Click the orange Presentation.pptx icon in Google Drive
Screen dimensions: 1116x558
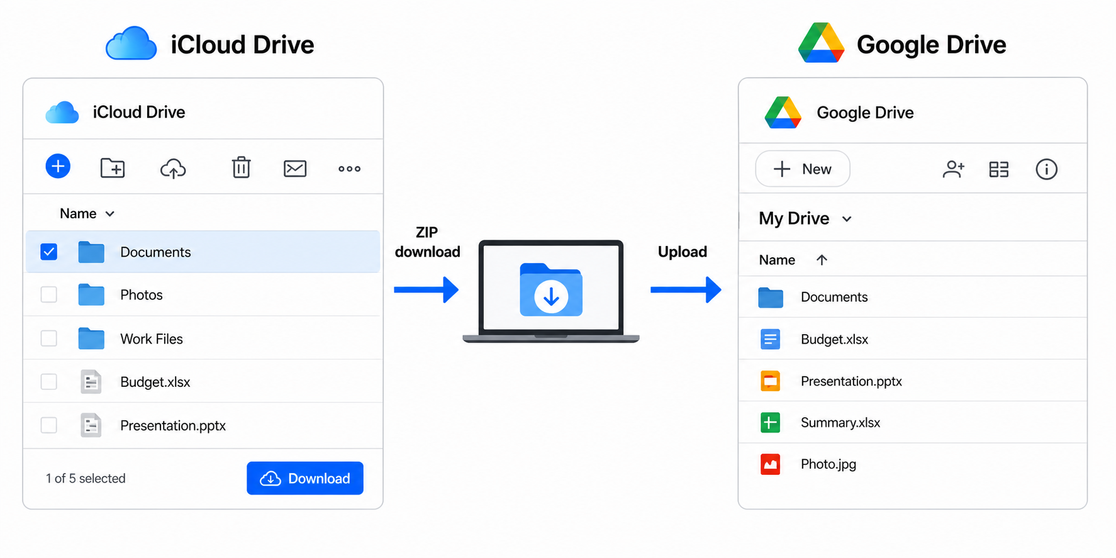770,381
